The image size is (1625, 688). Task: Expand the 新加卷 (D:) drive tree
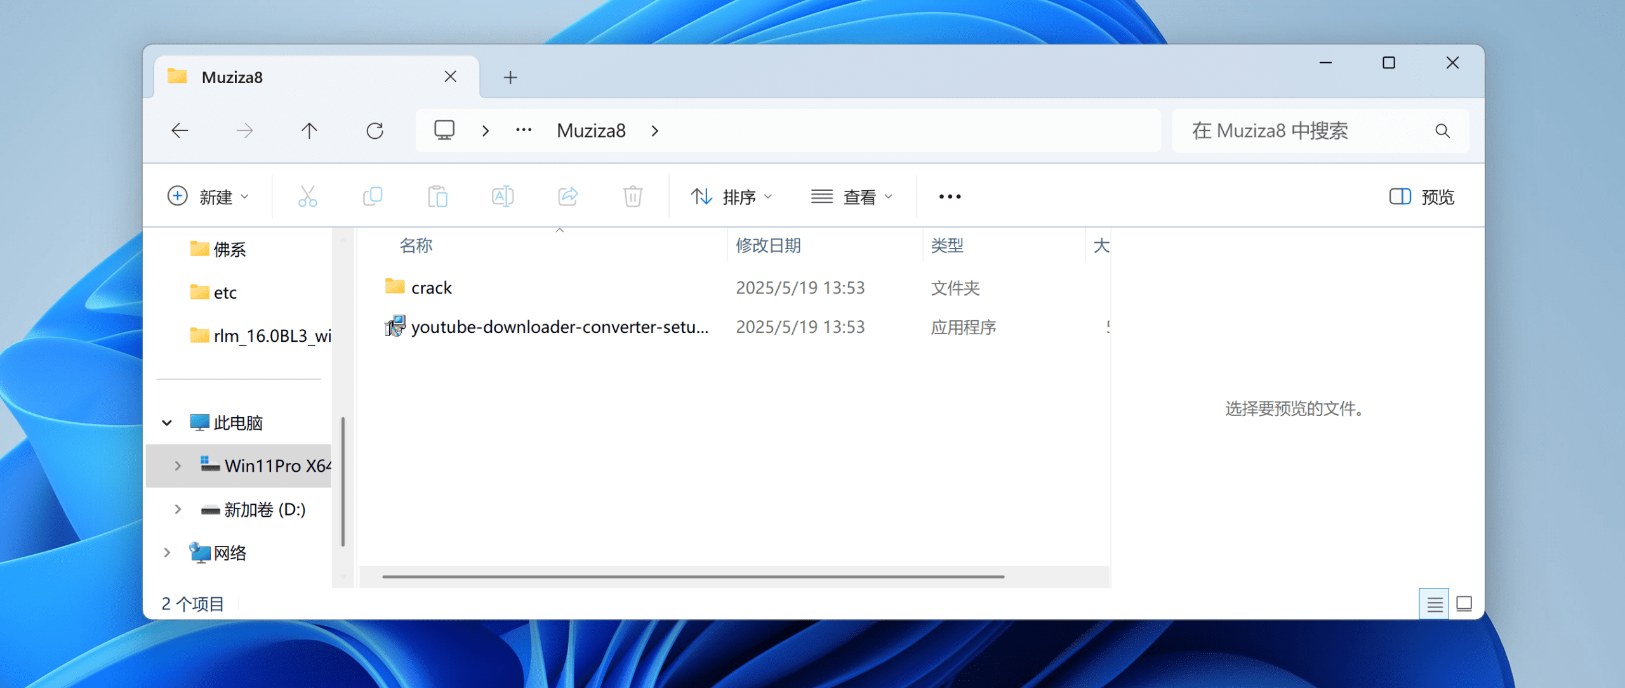click(178, 509)
